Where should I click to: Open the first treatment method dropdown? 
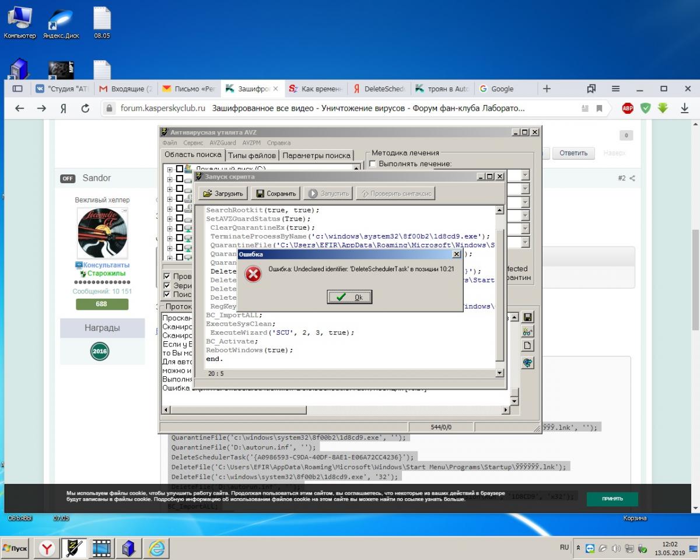524,175
